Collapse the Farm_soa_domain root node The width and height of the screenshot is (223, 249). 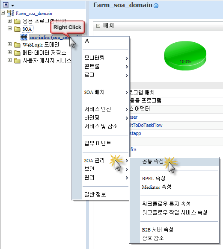tap(3, 12)
